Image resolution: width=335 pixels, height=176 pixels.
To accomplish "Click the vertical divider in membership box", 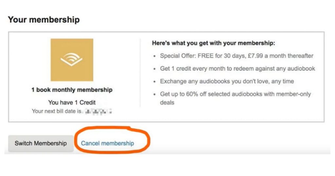I will pyautogui.click(x=140, y=73).
